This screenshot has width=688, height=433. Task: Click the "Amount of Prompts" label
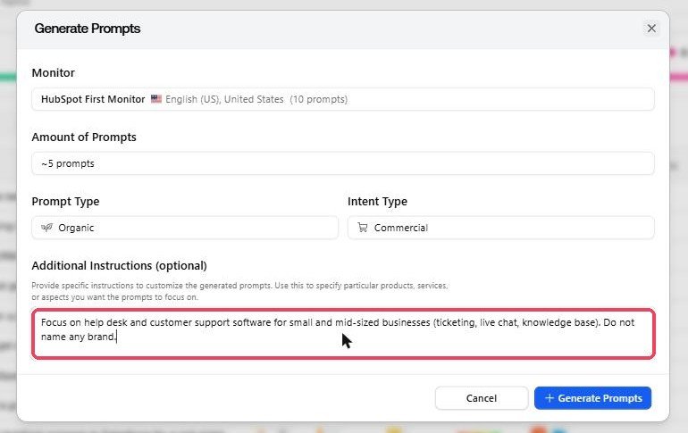click(84, 137)
